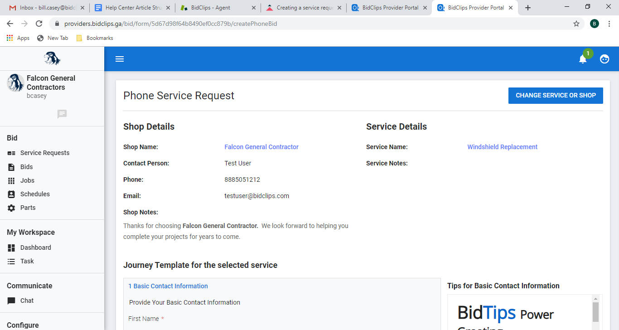Image resolution: width=619 pixels, height=330 pixels.
Task: Open the message bubble icon under bcasey
Action: [x=62, y=114]
